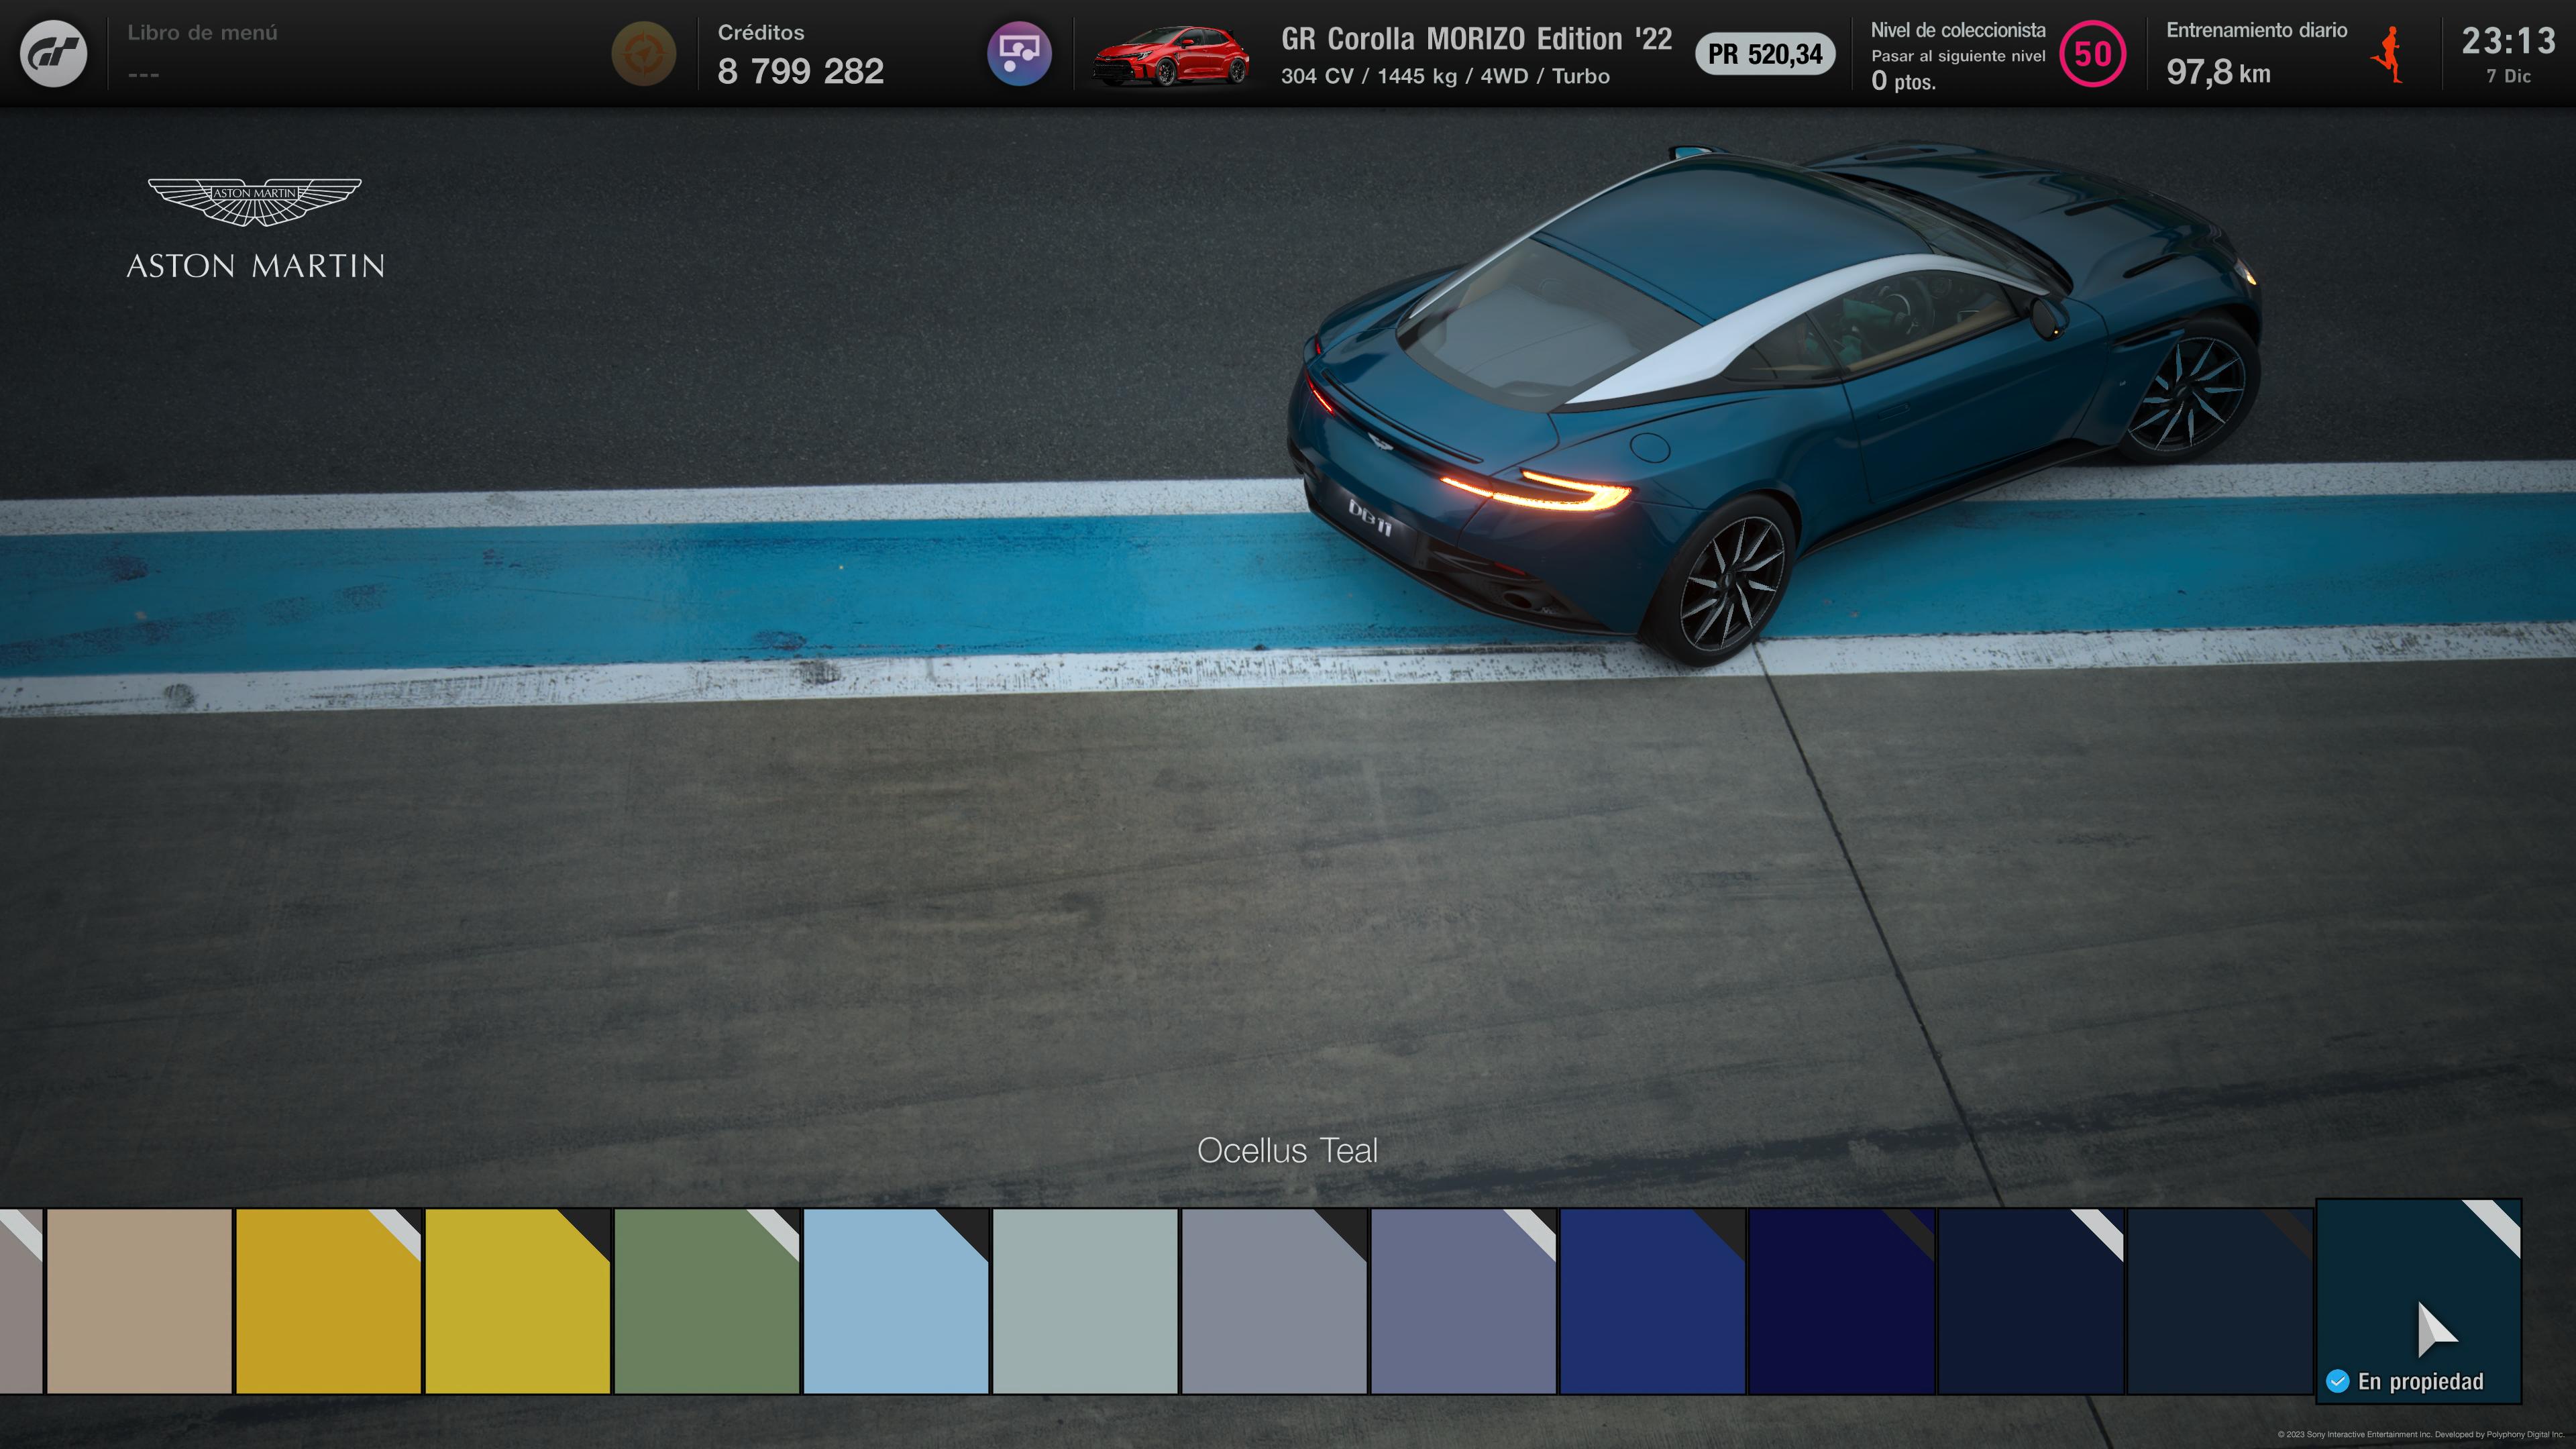Click the 304 CV / 1445 kg specs line
Viewport: 2576px width, 1449px height.
coord(1445,76)
